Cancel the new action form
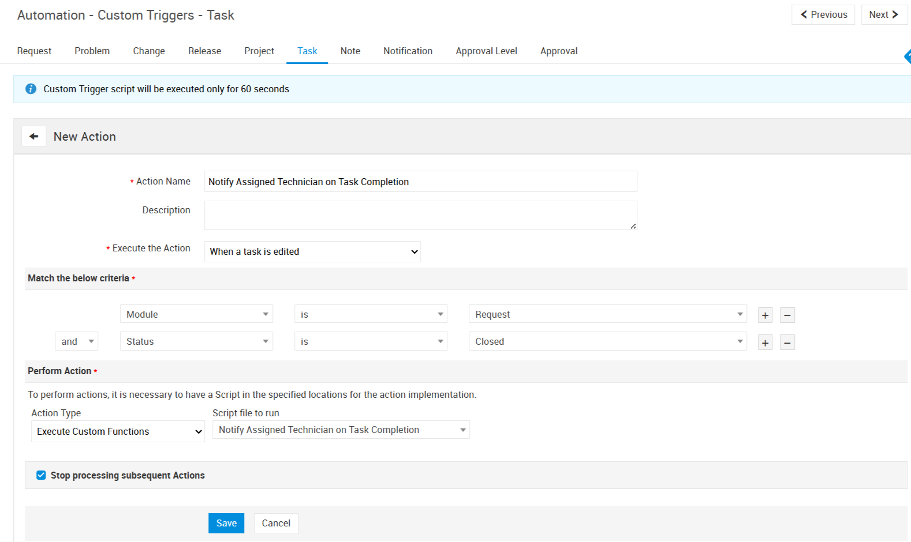The height and width of the screenshot is (542, 911). (276, 523)
